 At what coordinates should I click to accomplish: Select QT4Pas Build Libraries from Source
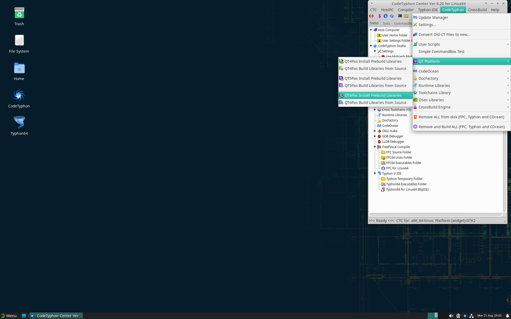(375, 69)
